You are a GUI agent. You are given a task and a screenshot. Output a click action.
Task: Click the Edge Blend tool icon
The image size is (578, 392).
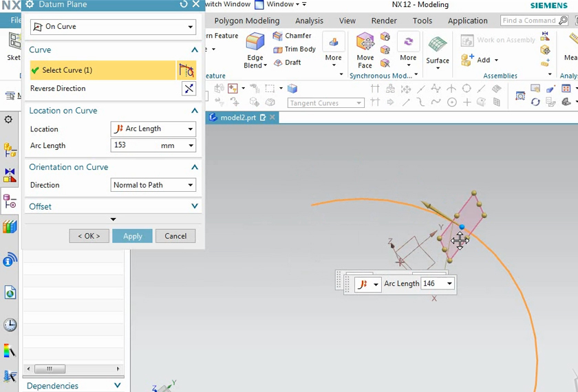coord(255,44)
